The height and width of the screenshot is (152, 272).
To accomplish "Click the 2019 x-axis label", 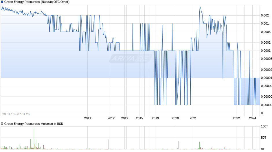I will click(155, 118).
